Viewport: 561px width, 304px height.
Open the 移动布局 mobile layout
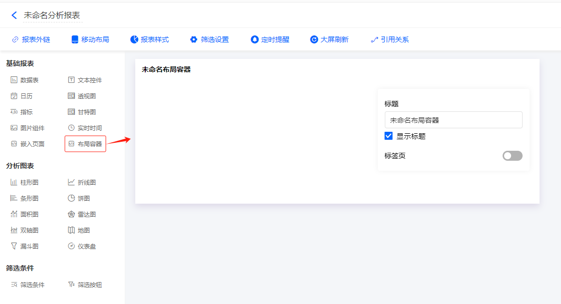[90, 39]
